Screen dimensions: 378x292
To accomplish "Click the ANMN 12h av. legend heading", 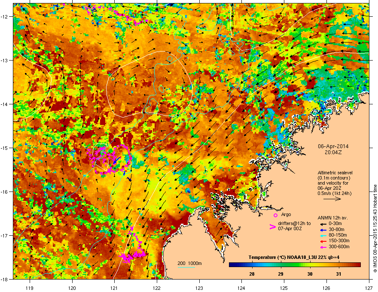I will pos(332,218).
